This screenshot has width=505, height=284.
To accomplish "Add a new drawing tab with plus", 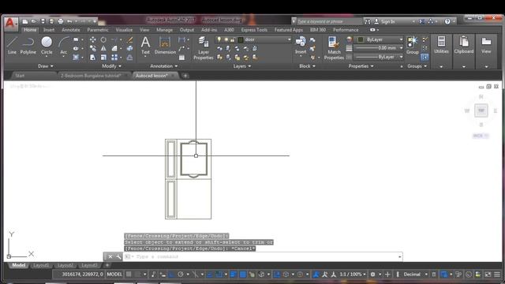I will [185, 76].
